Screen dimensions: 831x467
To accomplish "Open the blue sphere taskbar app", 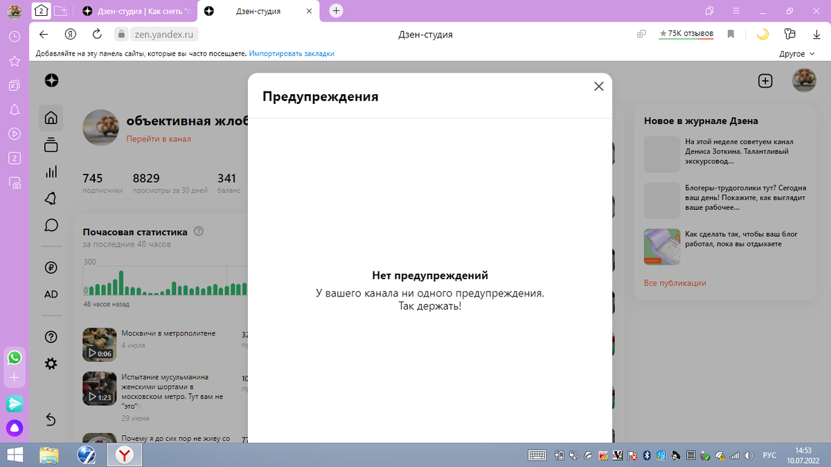I will coord(87,455).
